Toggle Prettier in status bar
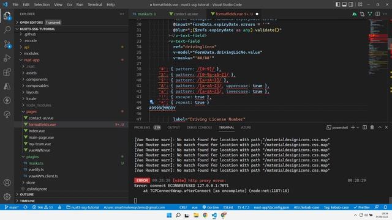392x220 pixels. click(x=361, y=207)
